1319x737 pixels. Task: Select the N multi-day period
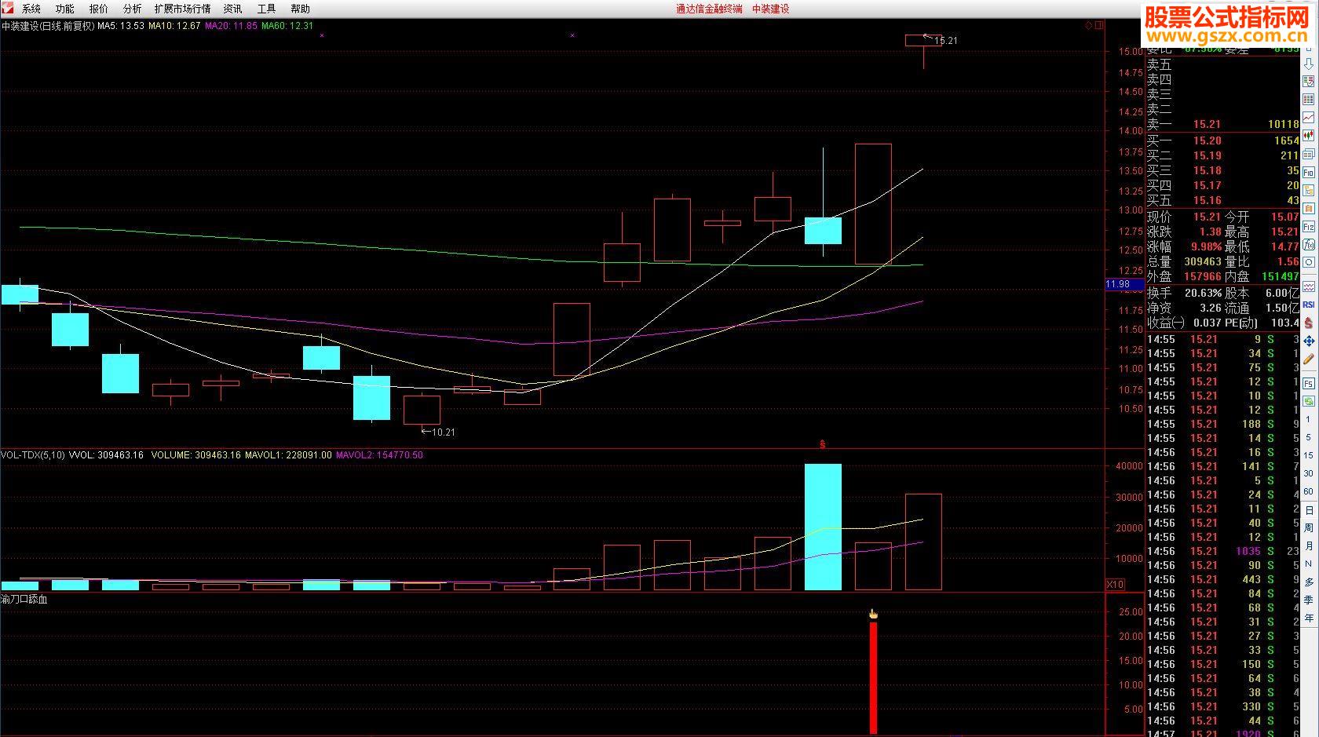[1309, 564]
